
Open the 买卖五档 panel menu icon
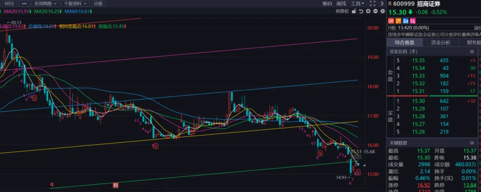pyautogui.click(x=472, y=52)
